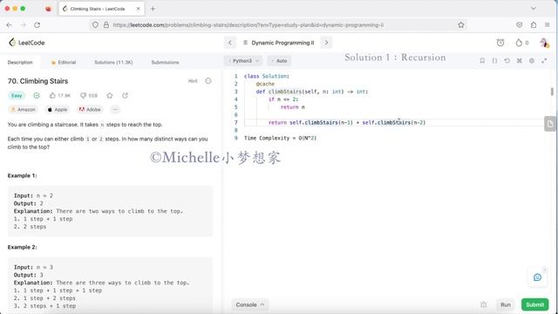Open the user profile avatar menu

coord(544,43)
